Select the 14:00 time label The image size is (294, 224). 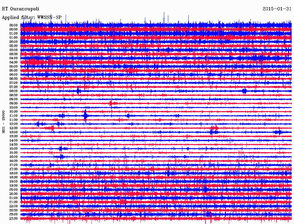point(13,140)
